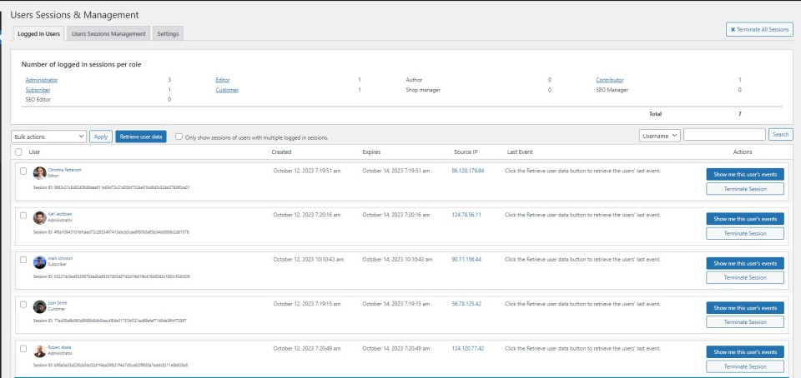Click the Retrieve user data button
The height and width of the screenshot is (378, 801).
coord(141,136)
